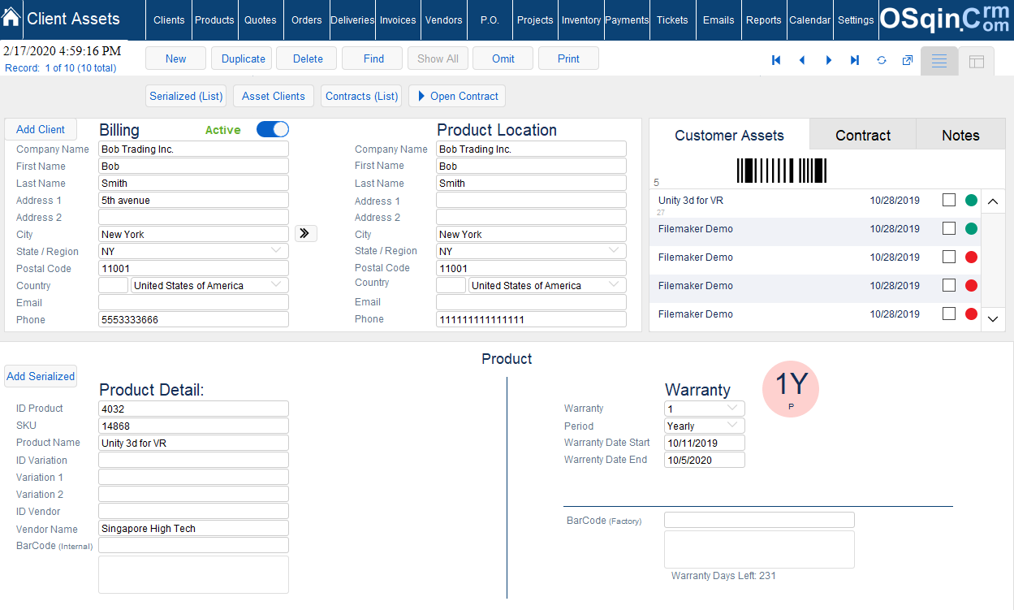
Task: Open Serialized (List)
Action: 186,96
